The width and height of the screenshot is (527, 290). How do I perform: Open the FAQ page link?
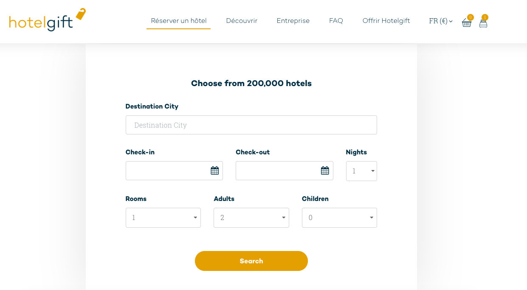pos(336,21)
